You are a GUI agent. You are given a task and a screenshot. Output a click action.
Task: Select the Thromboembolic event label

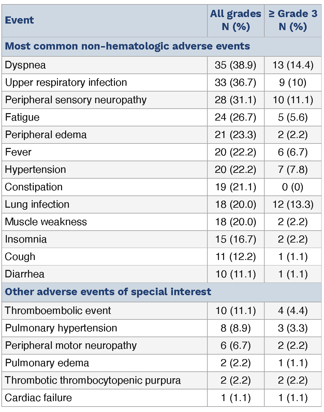pyautogui.click(x=58, y=311)
